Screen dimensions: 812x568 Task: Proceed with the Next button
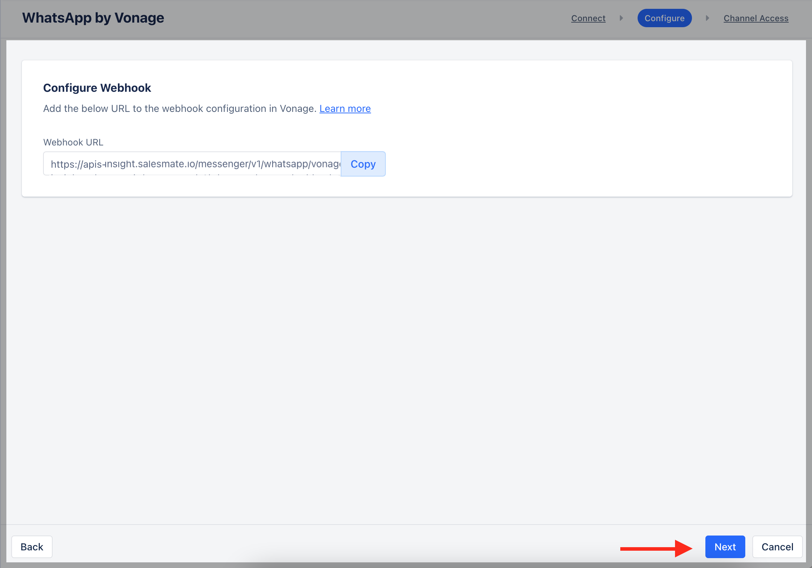coord(725,546)
